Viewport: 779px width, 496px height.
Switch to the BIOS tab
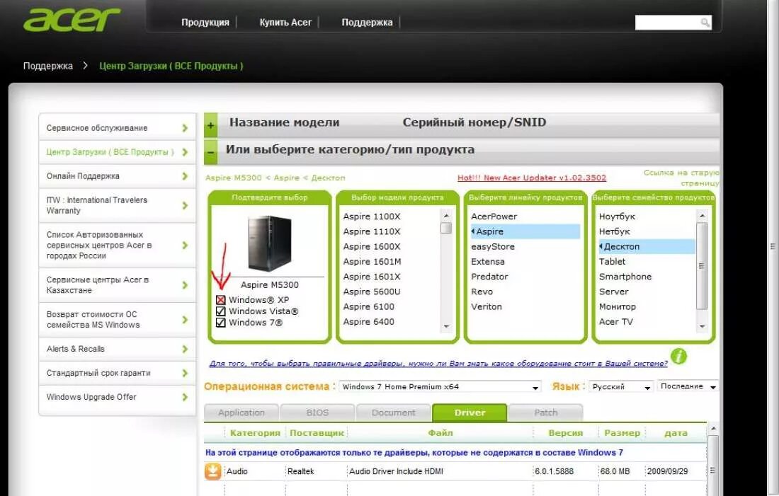(x=317, y=413)
